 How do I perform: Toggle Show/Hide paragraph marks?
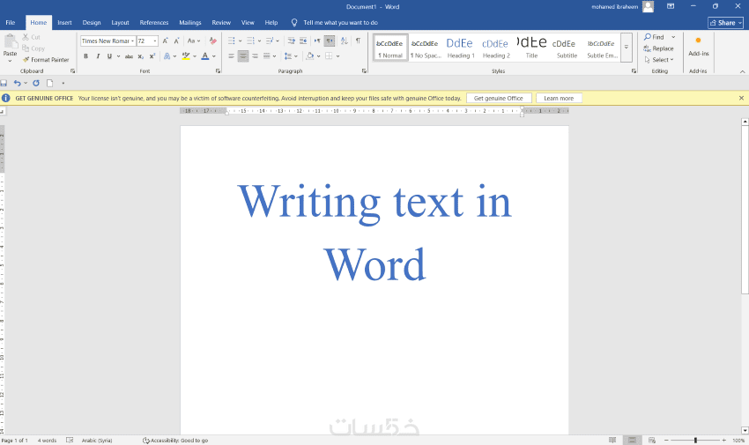[358, 41]
